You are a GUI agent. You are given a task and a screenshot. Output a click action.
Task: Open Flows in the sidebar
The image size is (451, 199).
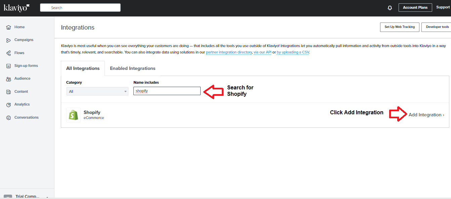[19, 53]
